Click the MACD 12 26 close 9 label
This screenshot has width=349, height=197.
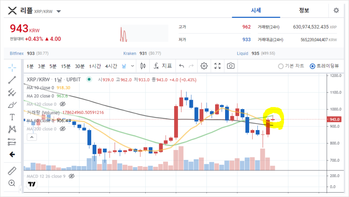point(46,177)
